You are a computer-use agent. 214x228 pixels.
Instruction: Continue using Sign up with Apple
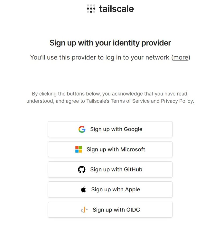pyautogui.click(x=110, y=190)
